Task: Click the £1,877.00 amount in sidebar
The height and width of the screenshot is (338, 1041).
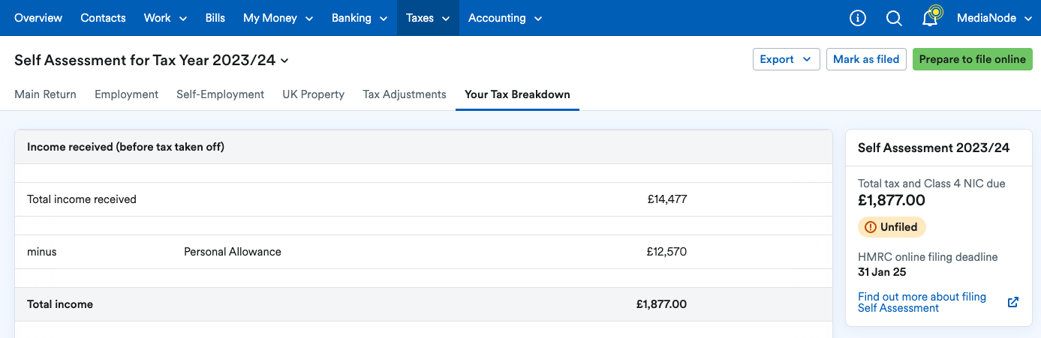Action: coord(892,200)
